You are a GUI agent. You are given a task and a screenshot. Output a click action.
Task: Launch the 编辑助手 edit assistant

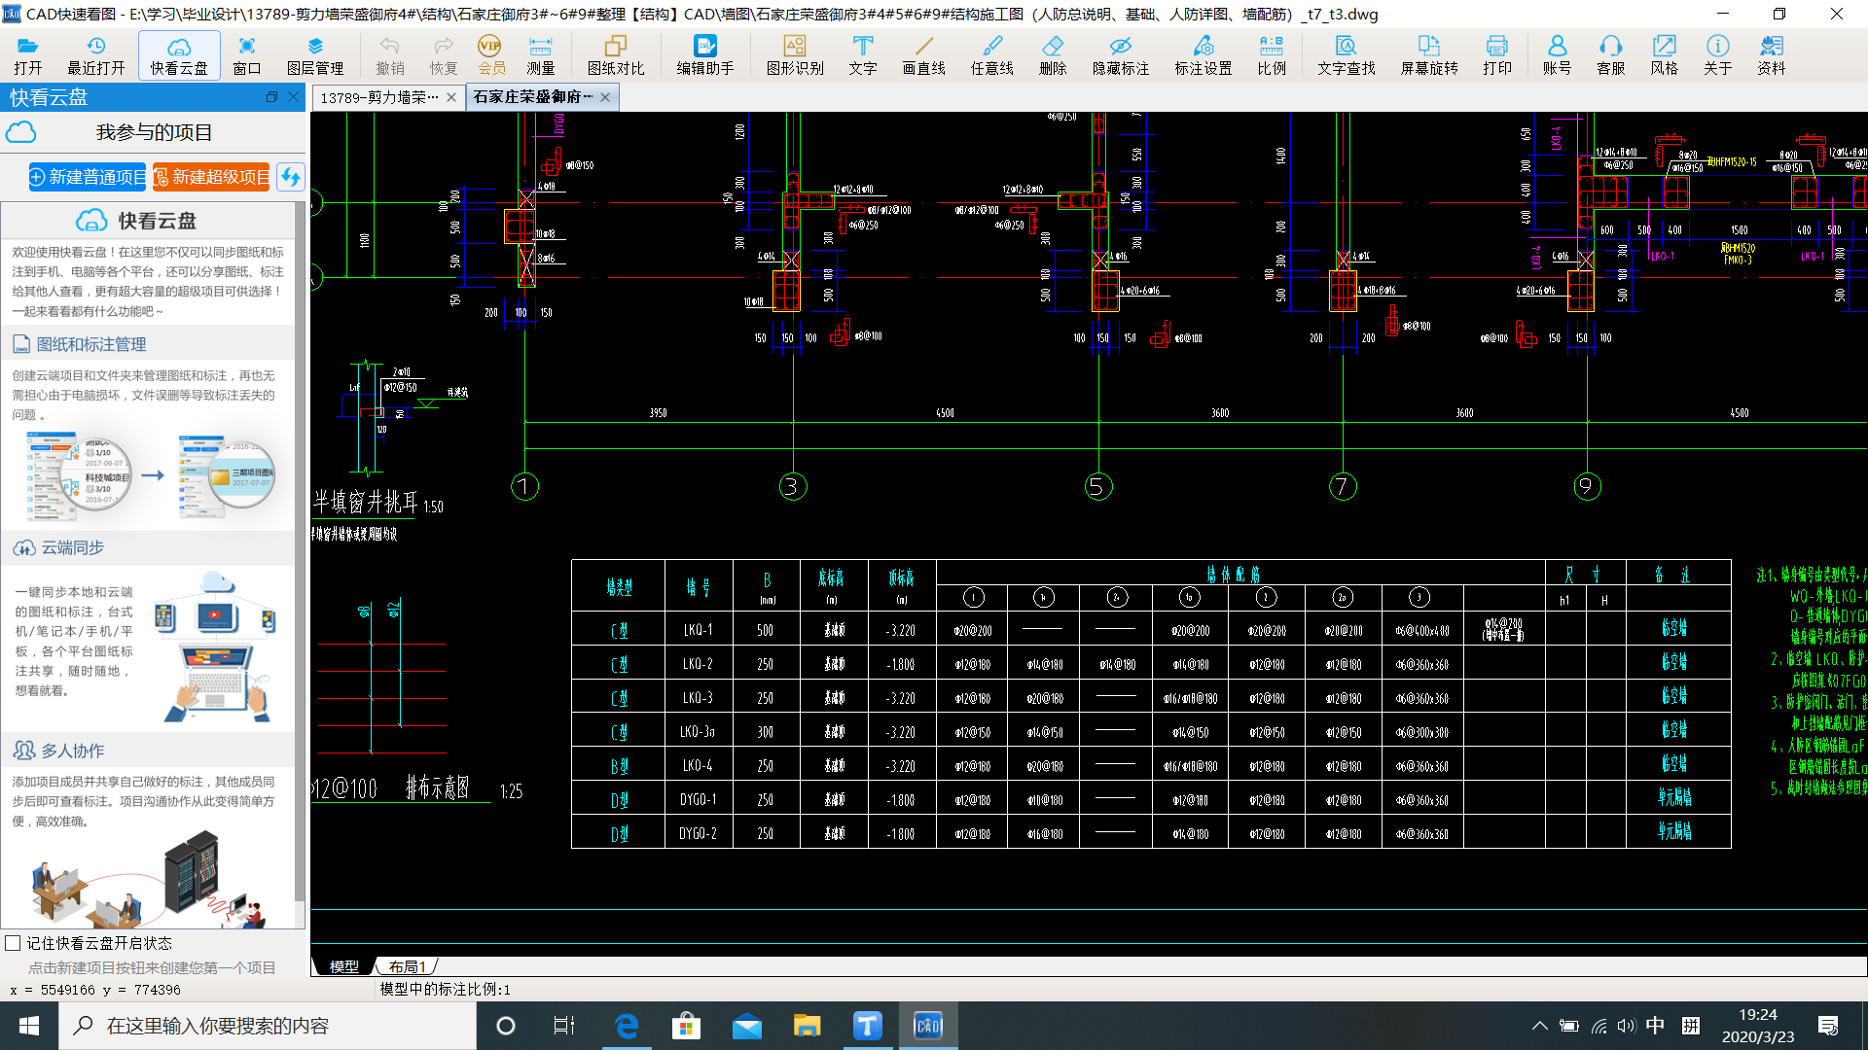(705, 55)
